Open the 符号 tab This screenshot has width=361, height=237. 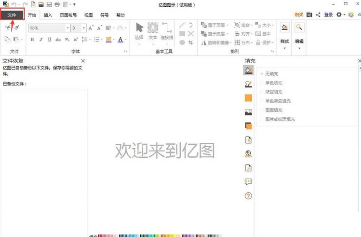coord(104,15)
